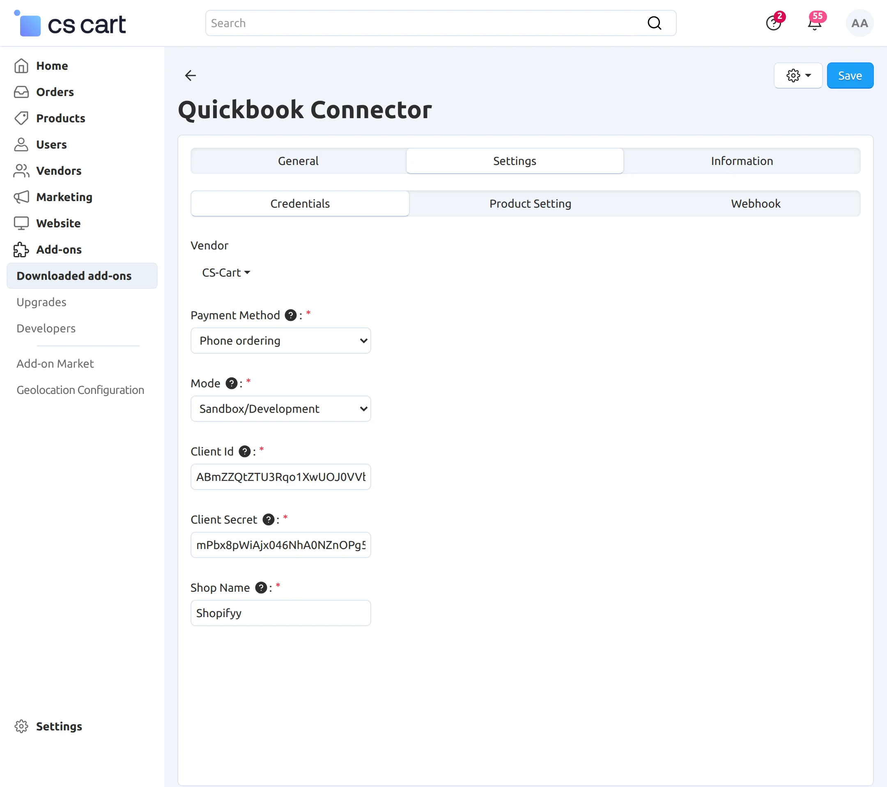Viewport: 887px width, 787px height.
Task: Click the Save button
Action: pos(850,75)
